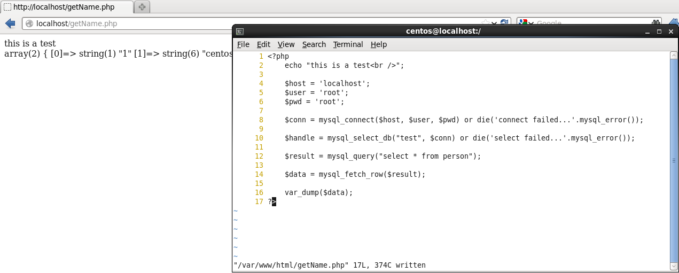Open a new tab with the plus button
The width and height of the screenshot is (679, 273).
[x=142, y=7]
